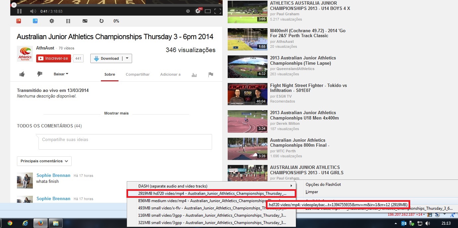
Task: Open the system volume tray icon
Action: coord(427,223)
